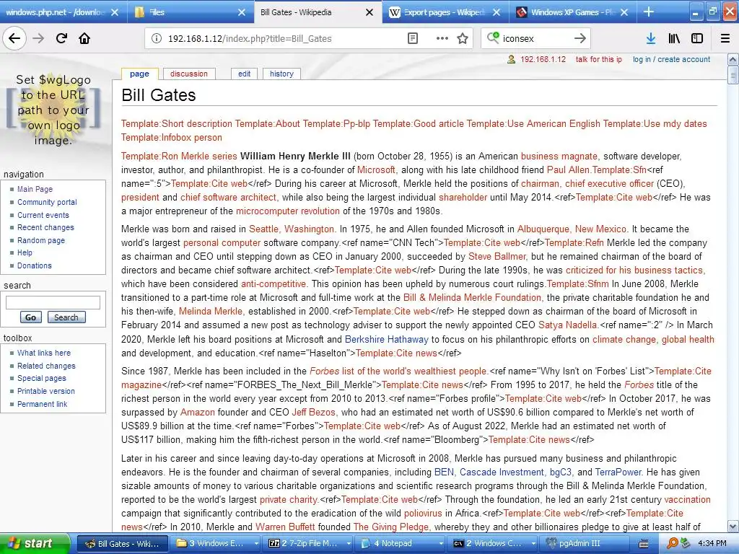This screenshot has width=739, height=554.
Task: Open the Community portal link
Action: click(x=47, y=202)
